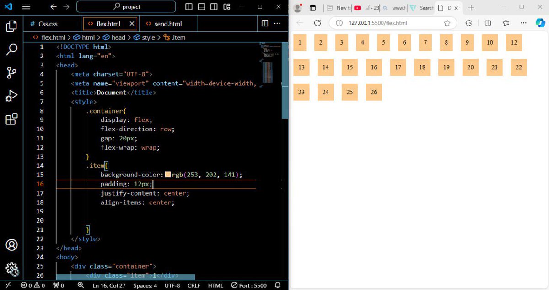Change the file encoding UTF-8

coord(172,285)
